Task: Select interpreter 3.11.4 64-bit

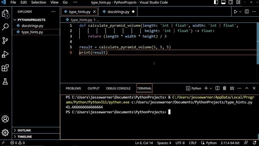Action: click(x=230, y=143)
